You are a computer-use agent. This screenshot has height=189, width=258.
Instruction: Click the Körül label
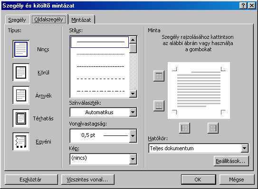click(43, 72)
